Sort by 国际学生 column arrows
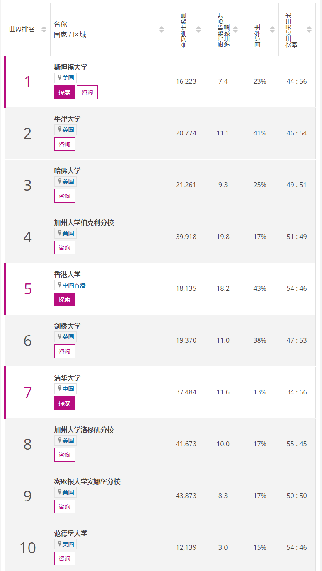Screen dimensions: 322x571 [272, 29]
